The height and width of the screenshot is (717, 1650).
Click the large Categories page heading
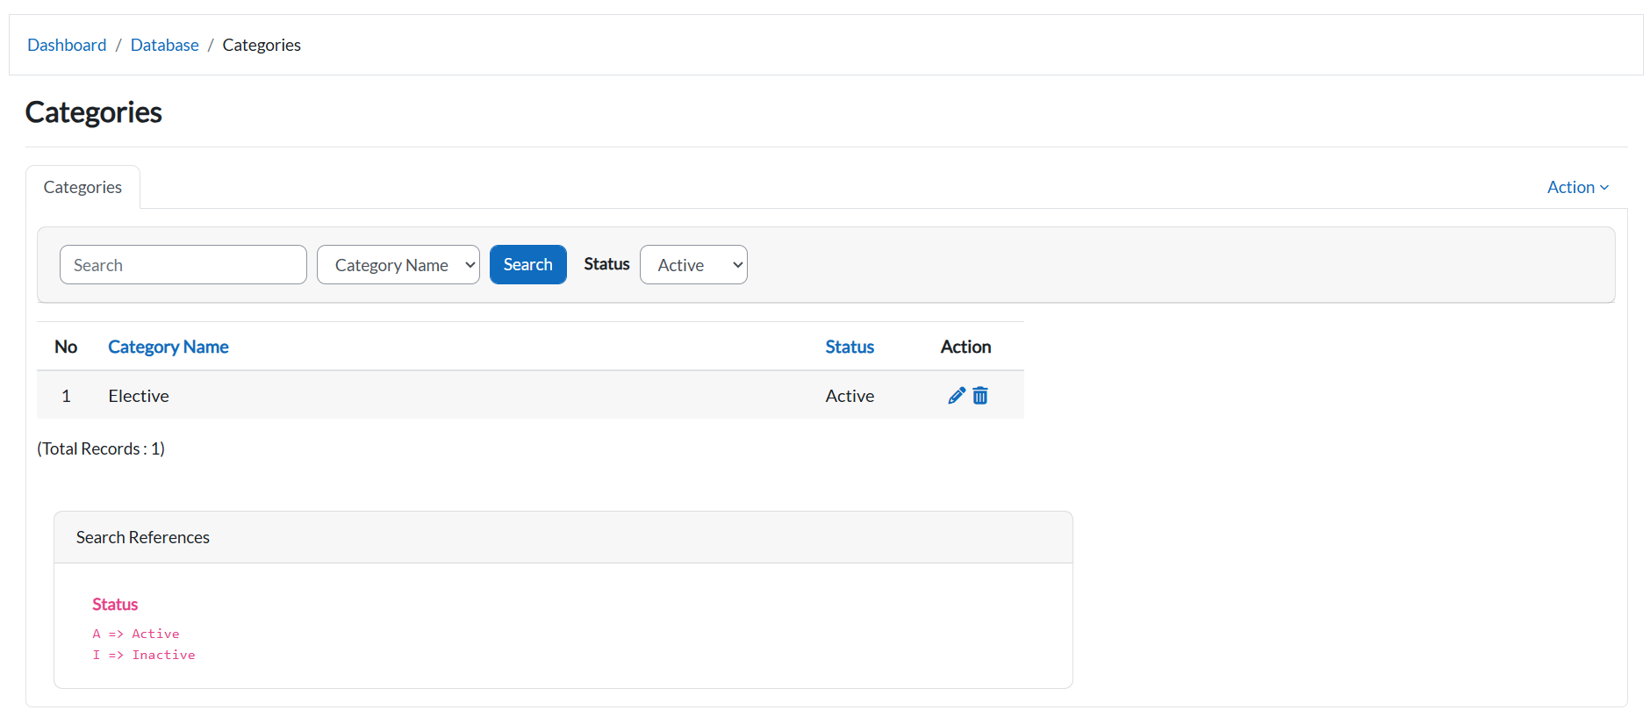(x=93, y=112)
